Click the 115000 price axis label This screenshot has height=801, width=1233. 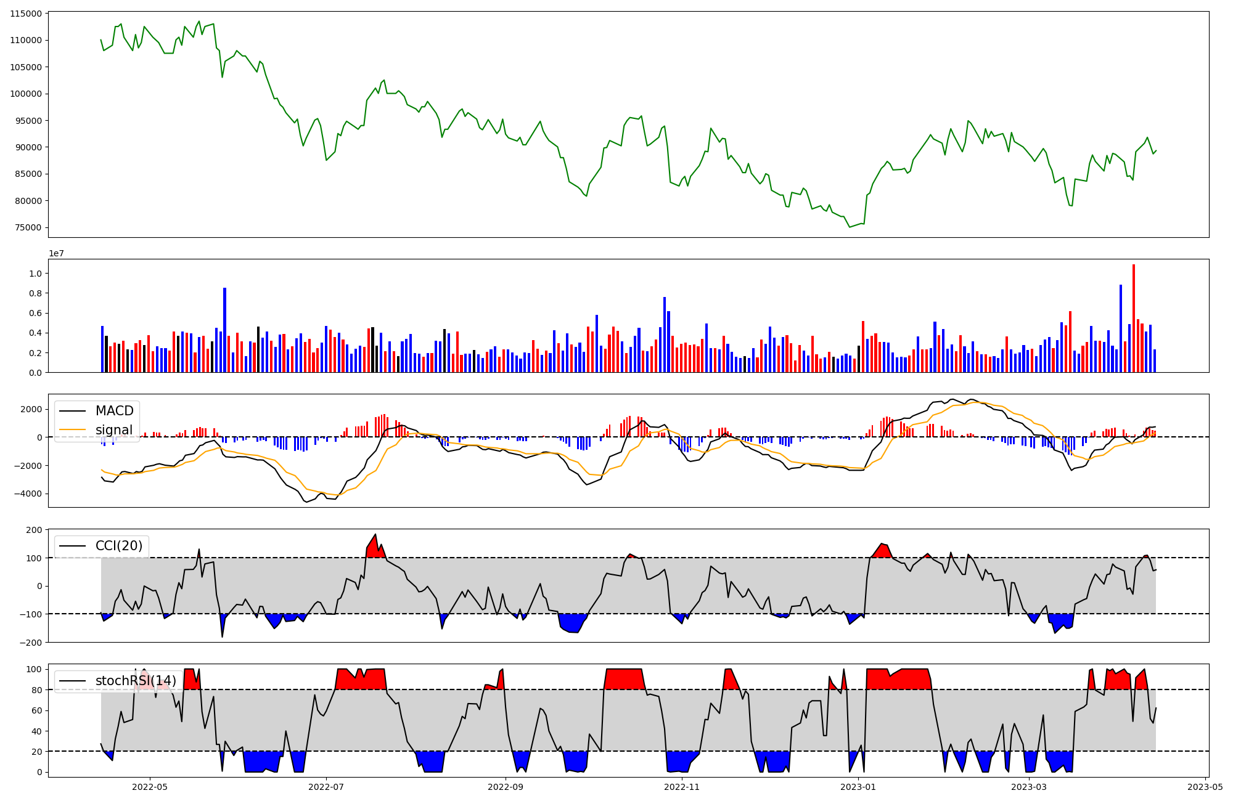tap(27, 14)
